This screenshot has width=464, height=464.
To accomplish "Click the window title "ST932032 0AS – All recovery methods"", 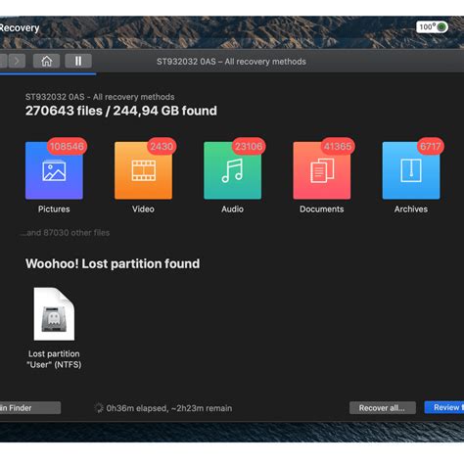I will pyautogui.click(x=231, y=62).
